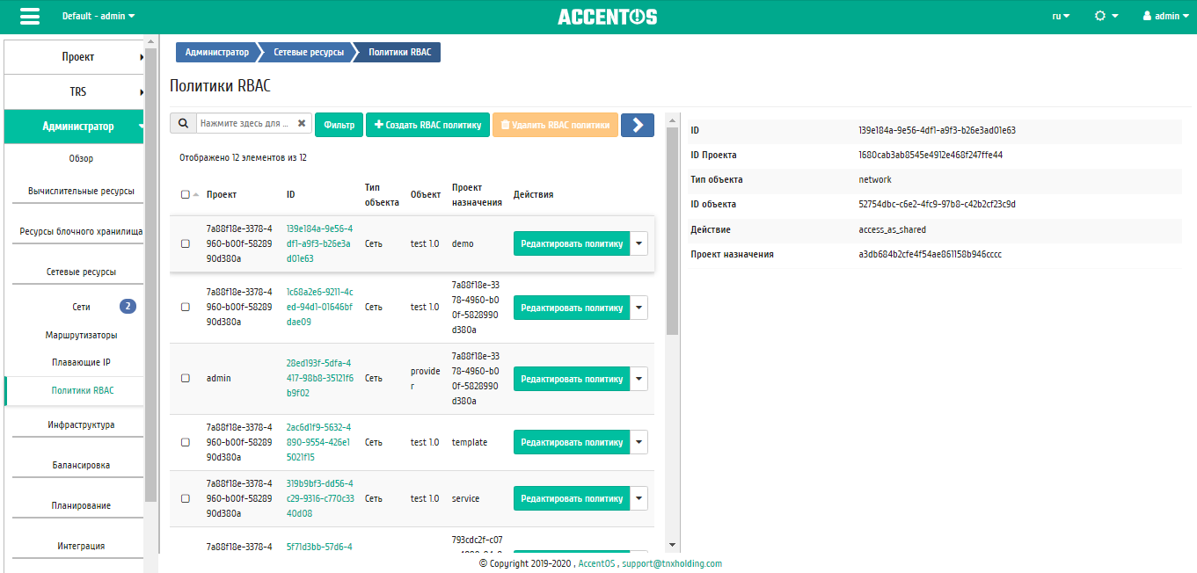This screenshot has height=573, width=1197.
Task: Click Редактировать политику for the template row
Action: click(x=572, y=442)
